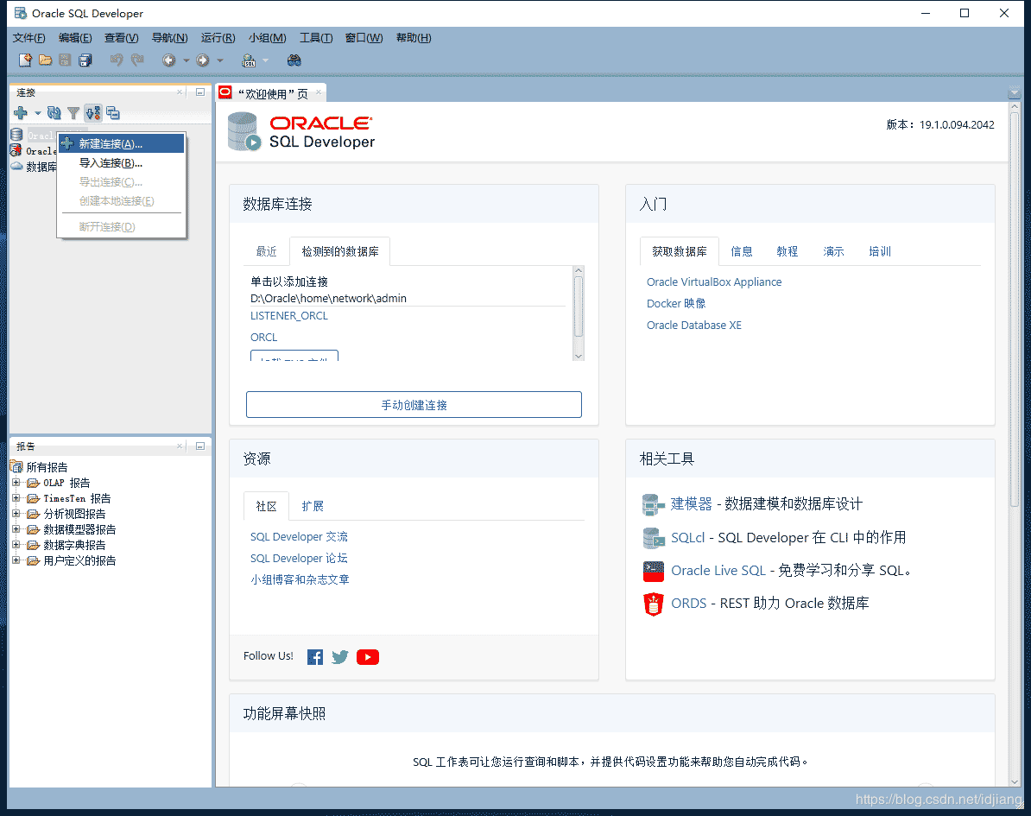Expand the OLAP 报告 tree node
The image size is (1031, 816).
tap(16, 483)
